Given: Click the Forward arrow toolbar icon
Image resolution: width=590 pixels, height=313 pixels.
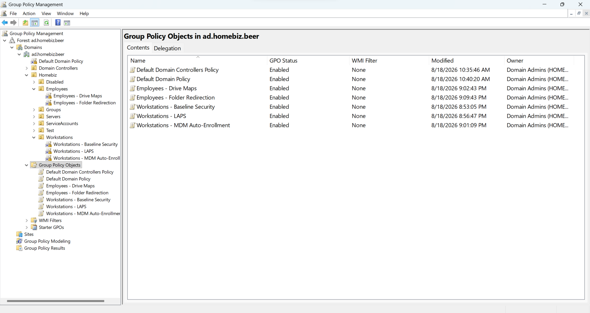Looking at the screenshot, I should pyautogui.click(x=14, y=22).
